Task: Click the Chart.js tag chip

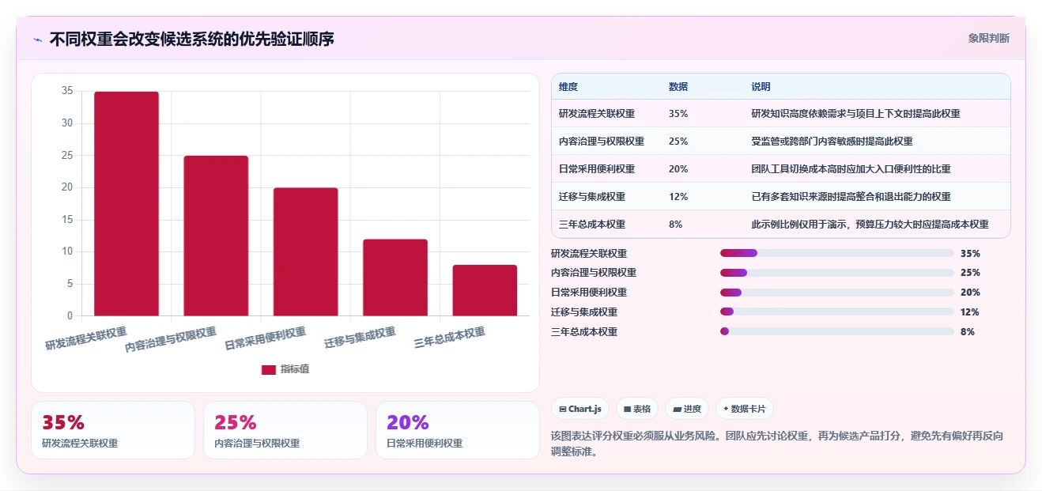Action: [580, 409]
